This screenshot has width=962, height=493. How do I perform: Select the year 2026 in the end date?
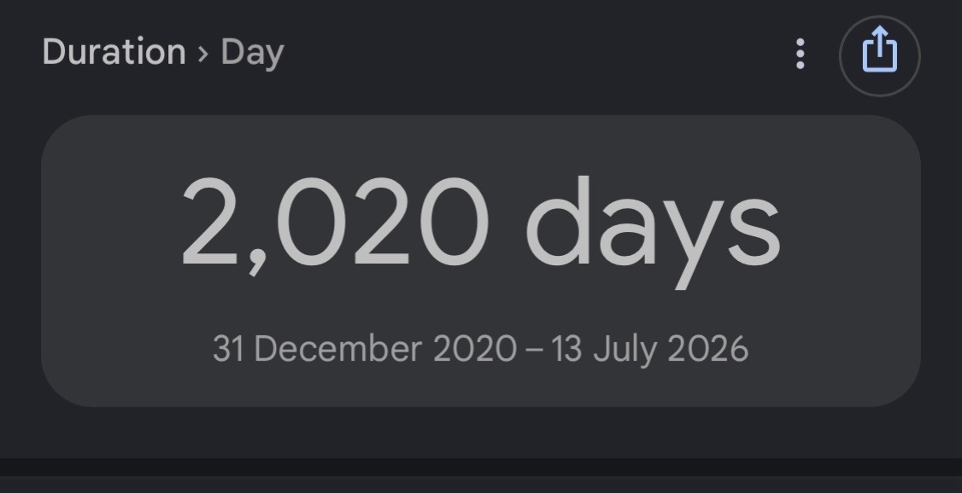708,349
